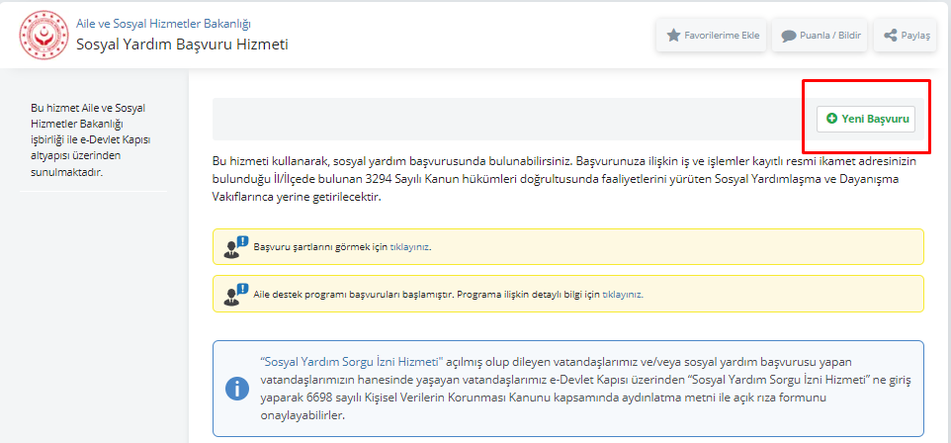Click the ministry's red emblem logo
Viewport: 951px width, 443px height.
pos(44,35)
